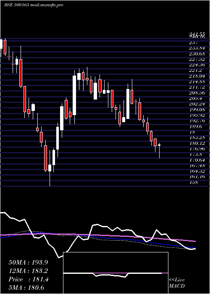Image resolution: width=210 pixels, height=294 pixels.
Task: Click the 180.12 price axis label
Action: [x=197, y=143]
